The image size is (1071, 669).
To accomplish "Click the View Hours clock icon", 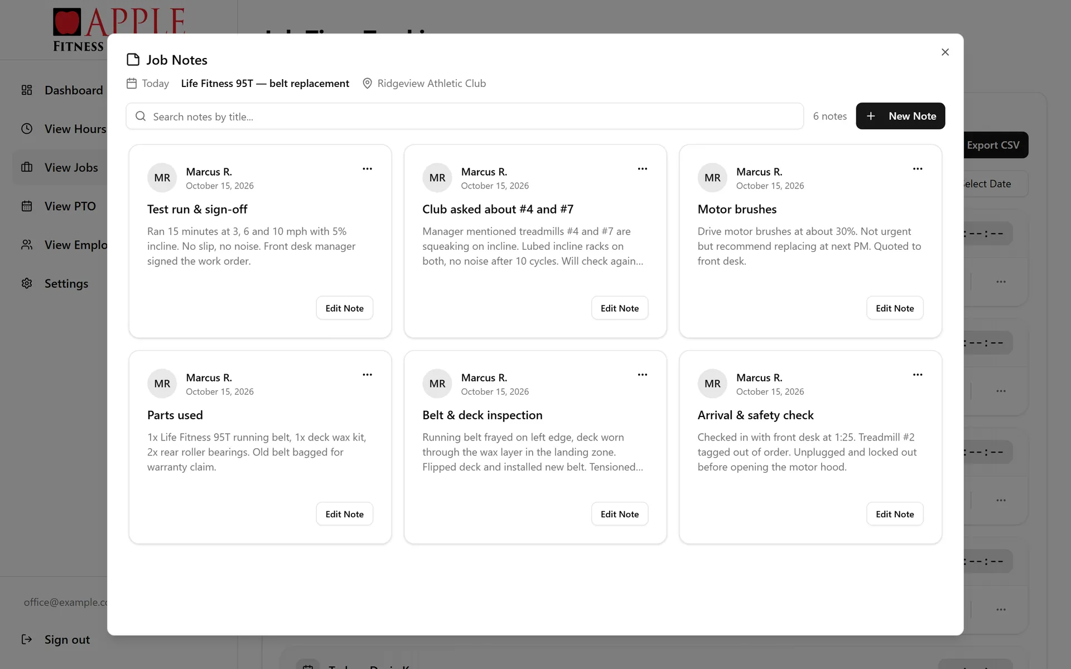I will pyautogui.click(x=27, y=129).
